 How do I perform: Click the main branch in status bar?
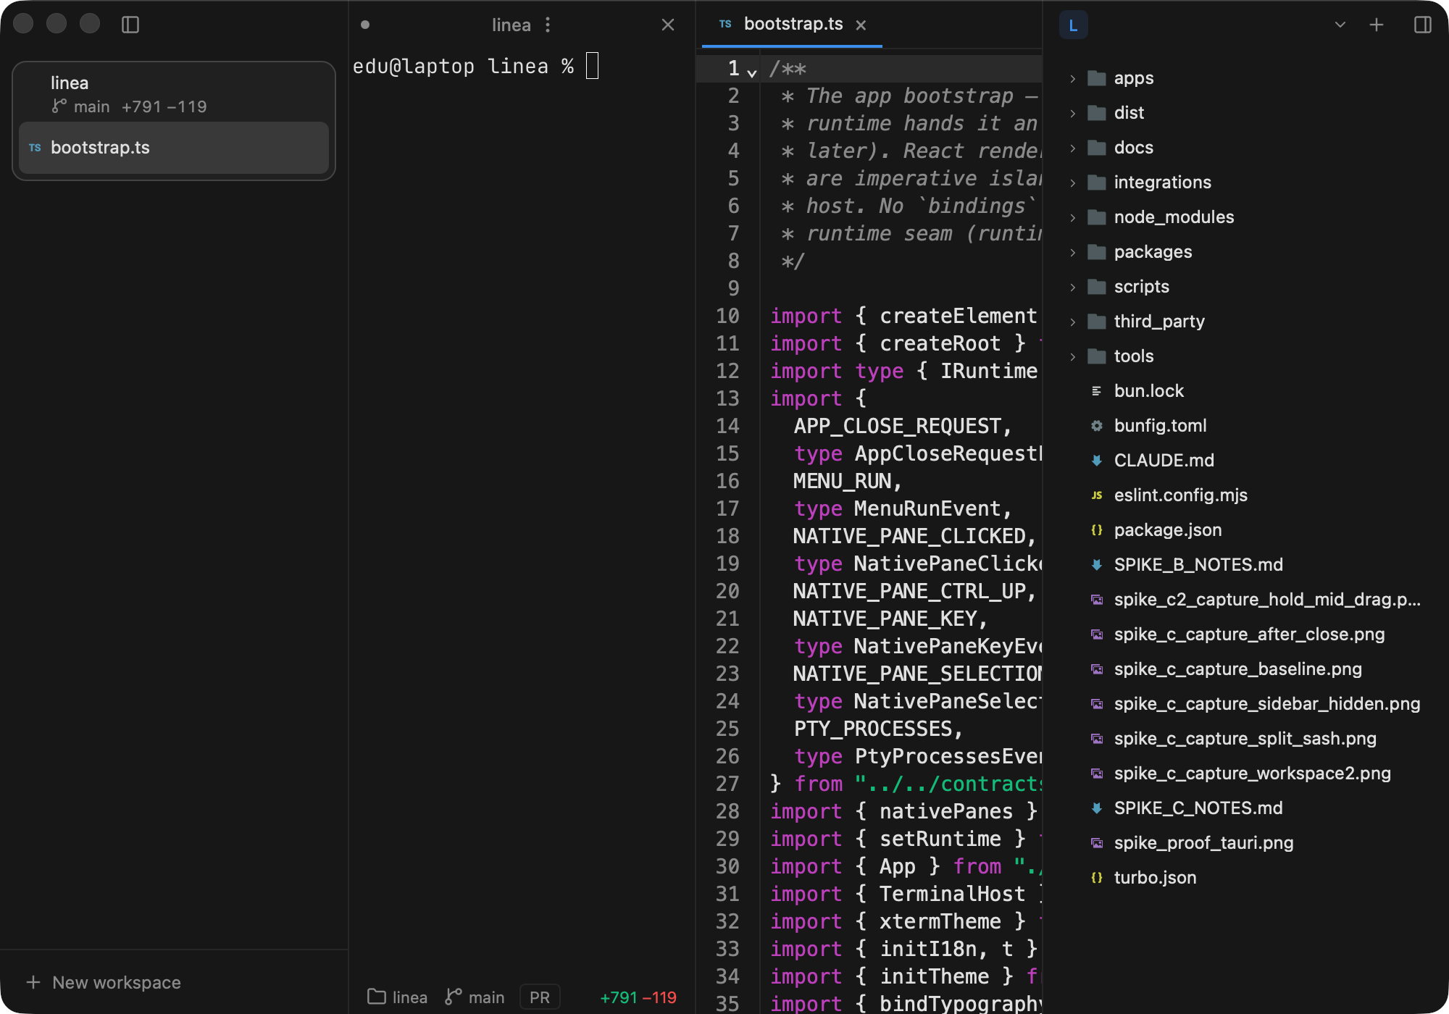point(475,997)
